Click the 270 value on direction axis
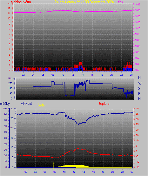 tap(10, 84)
